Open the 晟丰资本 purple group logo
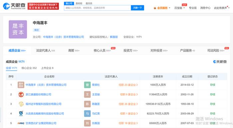 pos(18,29)
